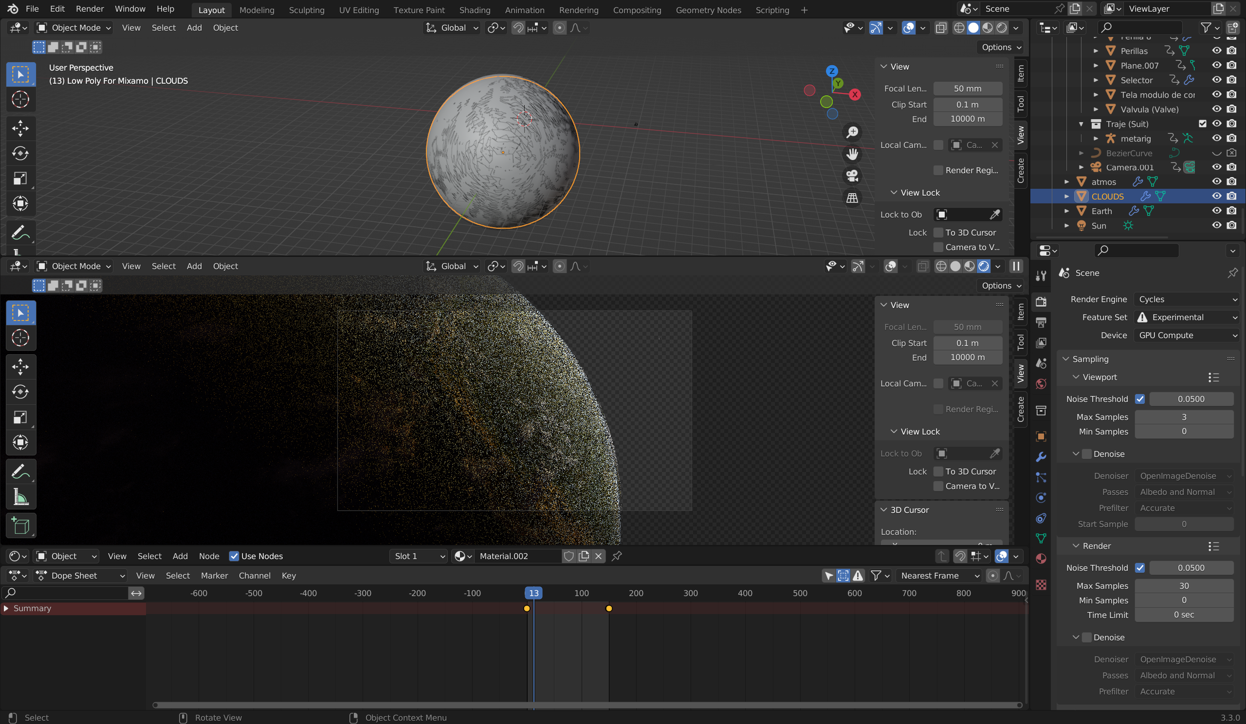Image resolution: width=1246 pixels, height=724 pixels.
Task: Select the Move tool in top viewport
Action: coord(20,128)
